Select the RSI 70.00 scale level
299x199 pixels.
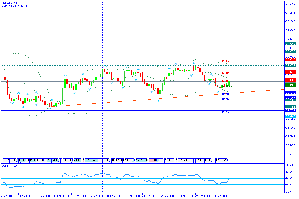click(290, 172)
